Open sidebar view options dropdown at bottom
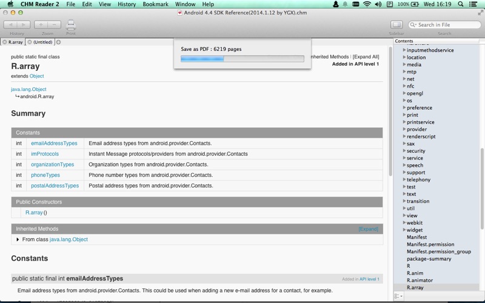This screenshot has height=303, width=485. click(398, 296)
